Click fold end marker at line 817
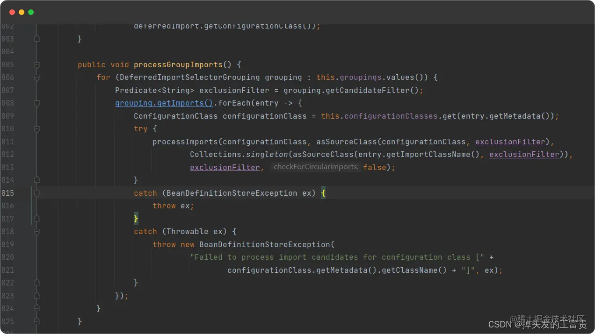The width and height of the screenshot is (595, 334). click(37, 219)
